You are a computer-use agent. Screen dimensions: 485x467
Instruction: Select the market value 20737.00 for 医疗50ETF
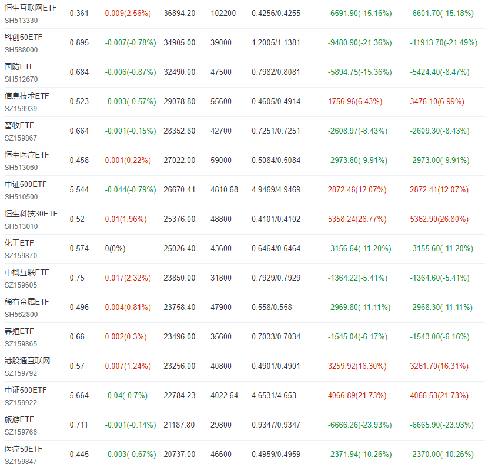tap(179, 454)
